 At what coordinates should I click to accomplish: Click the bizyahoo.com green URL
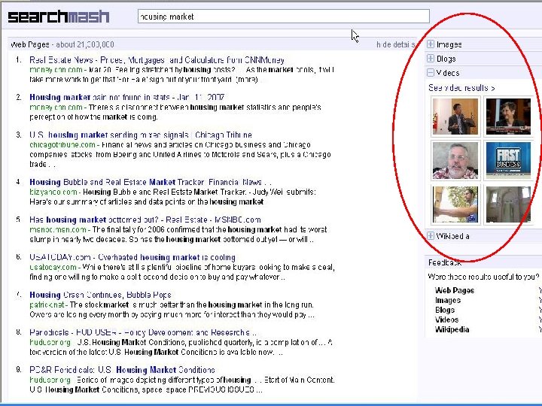(53, 192)
